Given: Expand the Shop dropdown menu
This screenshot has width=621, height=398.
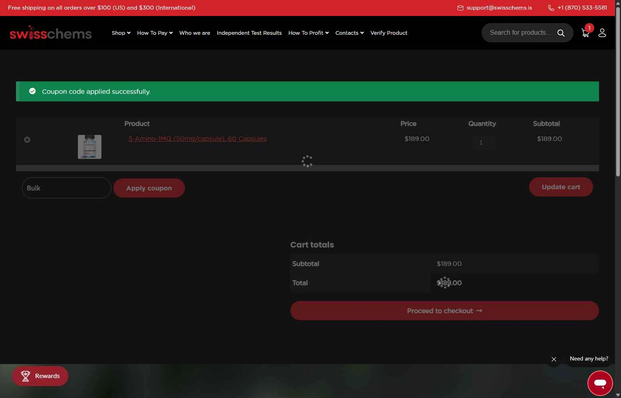Looking at the screenshot, I should point(121,33).
